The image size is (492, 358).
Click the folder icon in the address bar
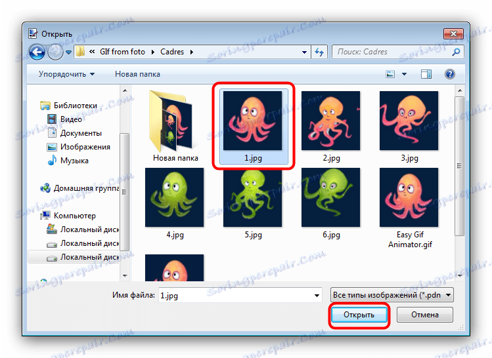pyautogui.click(x=81, y=52)
